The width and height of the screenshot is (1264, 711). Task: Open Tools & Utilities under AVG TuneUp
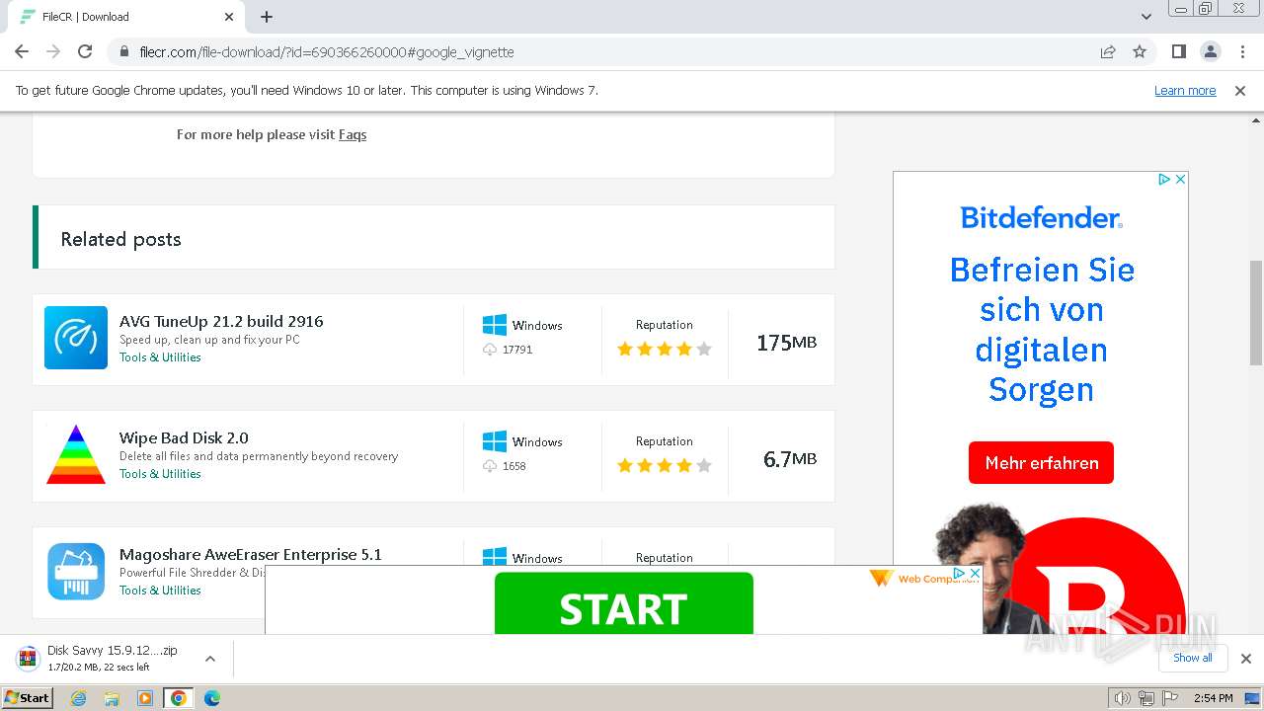point(160,357)
